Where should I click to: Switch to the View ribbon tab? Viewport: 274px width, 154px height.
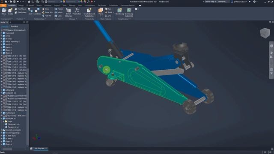pos(80,6)
